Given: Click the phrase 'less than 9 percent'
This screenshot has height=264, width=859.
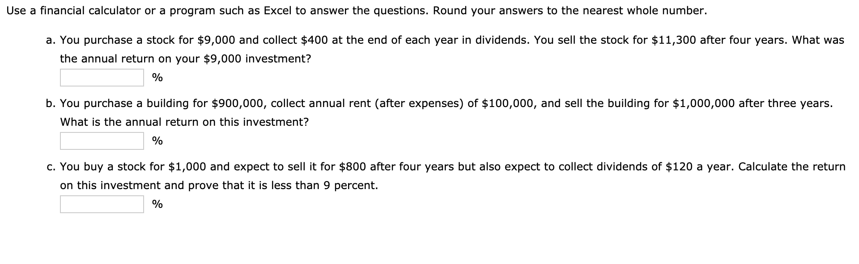Looking at the screenshot, I should tap(325, 186).
